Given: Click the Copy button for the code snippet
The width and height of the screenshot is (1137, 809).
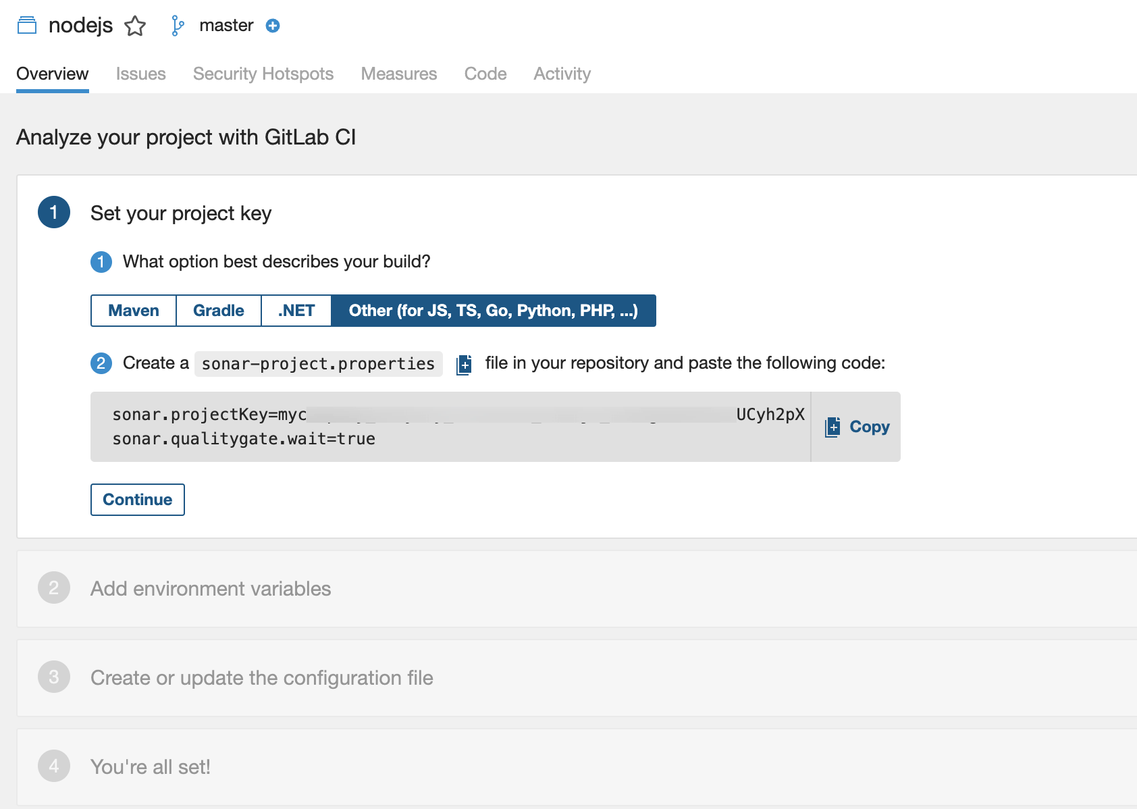Looking at the screenshot, I should click(x=857, y=427).
